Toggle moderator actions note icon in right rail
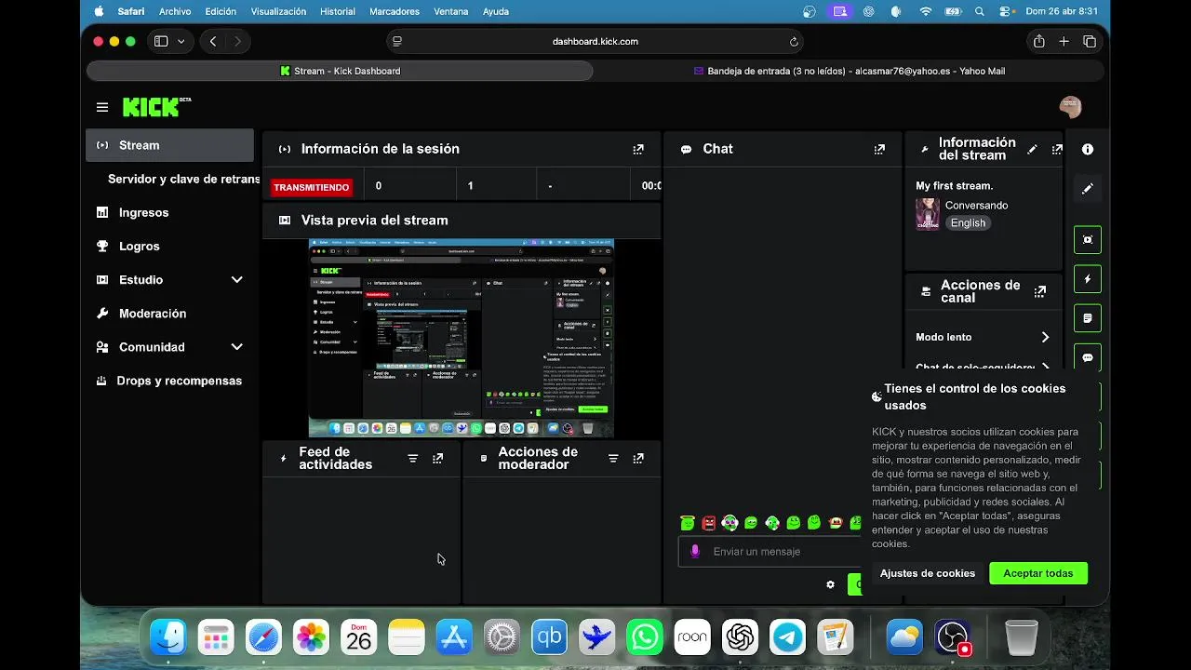Image resolution: width=1191 pixels, height=670 pixels. click(x=1088, y=318)
